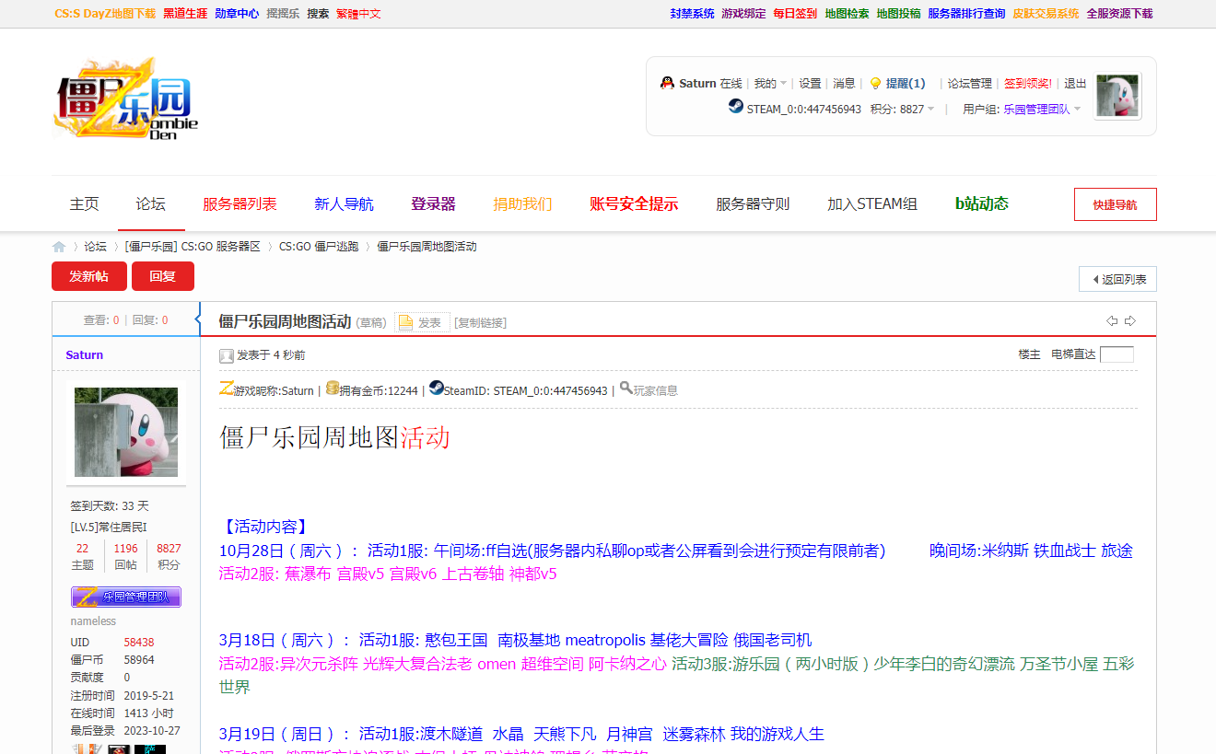Click the Saturn author name in sidebar
Screen dimensions: 1216x754
(85, 354)
